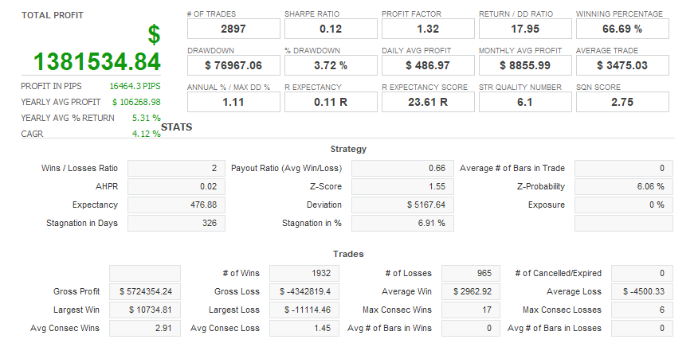698x343 pixels.
Task: Click the SQN Score value 2.75
Action: (x=622, y=102)
